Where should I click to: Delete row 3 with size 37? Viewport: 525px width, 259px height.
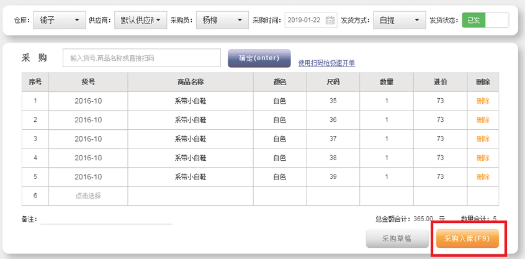483,139
